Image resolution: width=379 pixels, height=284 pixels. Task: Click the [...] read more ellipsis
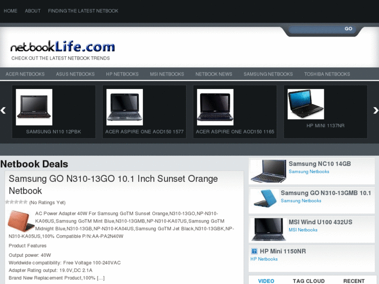[101, 278]
